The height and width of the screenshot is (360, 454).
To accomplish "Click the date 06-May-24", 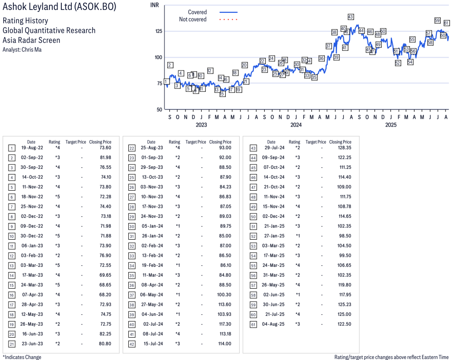I will 152,294.
